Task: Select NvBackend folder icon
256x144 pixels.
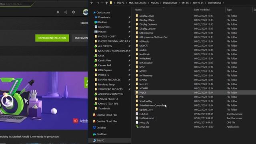Action: pos(137,58)
